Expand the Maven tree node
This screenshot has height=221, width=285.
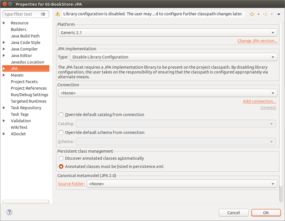pyautogui.click(x=4, y=75)
